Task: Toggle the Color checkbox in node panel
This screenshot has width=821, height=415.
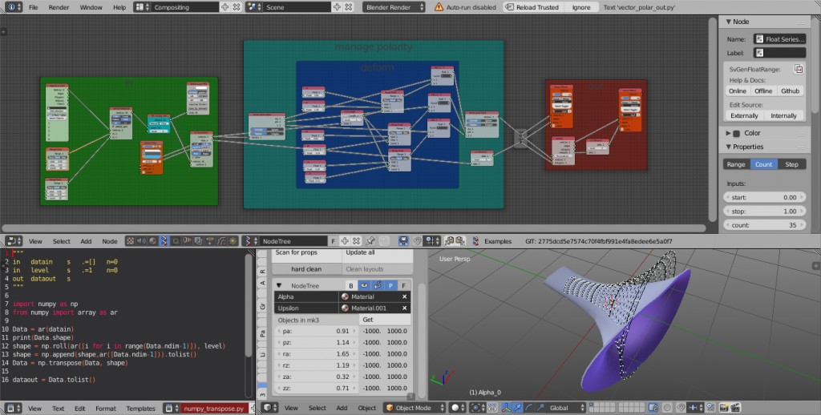Action: (736, 133)
